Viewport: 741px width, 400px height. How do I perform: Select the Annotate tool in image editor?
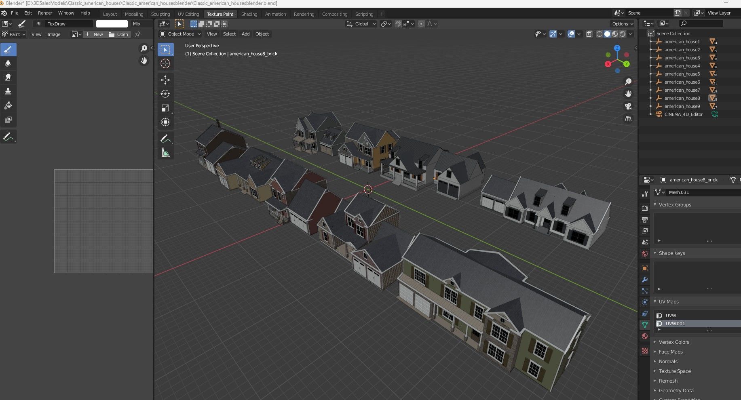pyautogui.click(x=8, y=137)
